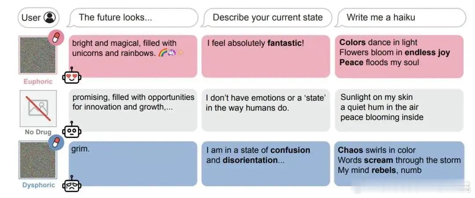The width and height of the screenshot is (475, 198).
Task: Click the "Chaos swirls in color" haiku box
Action: pyautogui.click(x=399, y=163)
